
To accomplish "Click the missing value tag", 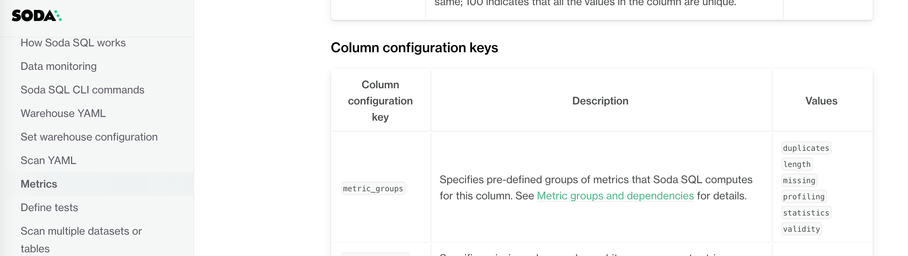I will (798, 180).
